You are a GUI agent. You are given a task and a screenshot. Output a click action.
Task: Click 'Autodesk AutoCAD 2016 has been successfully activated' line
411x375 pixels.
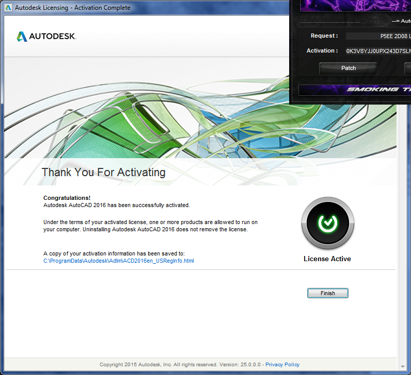[117, 206]
